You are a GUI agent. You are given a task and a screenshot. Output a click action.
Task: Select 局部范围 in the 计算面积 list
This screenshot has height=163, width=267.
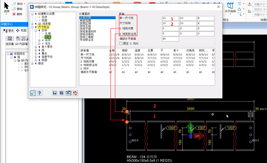click(85, 21)
